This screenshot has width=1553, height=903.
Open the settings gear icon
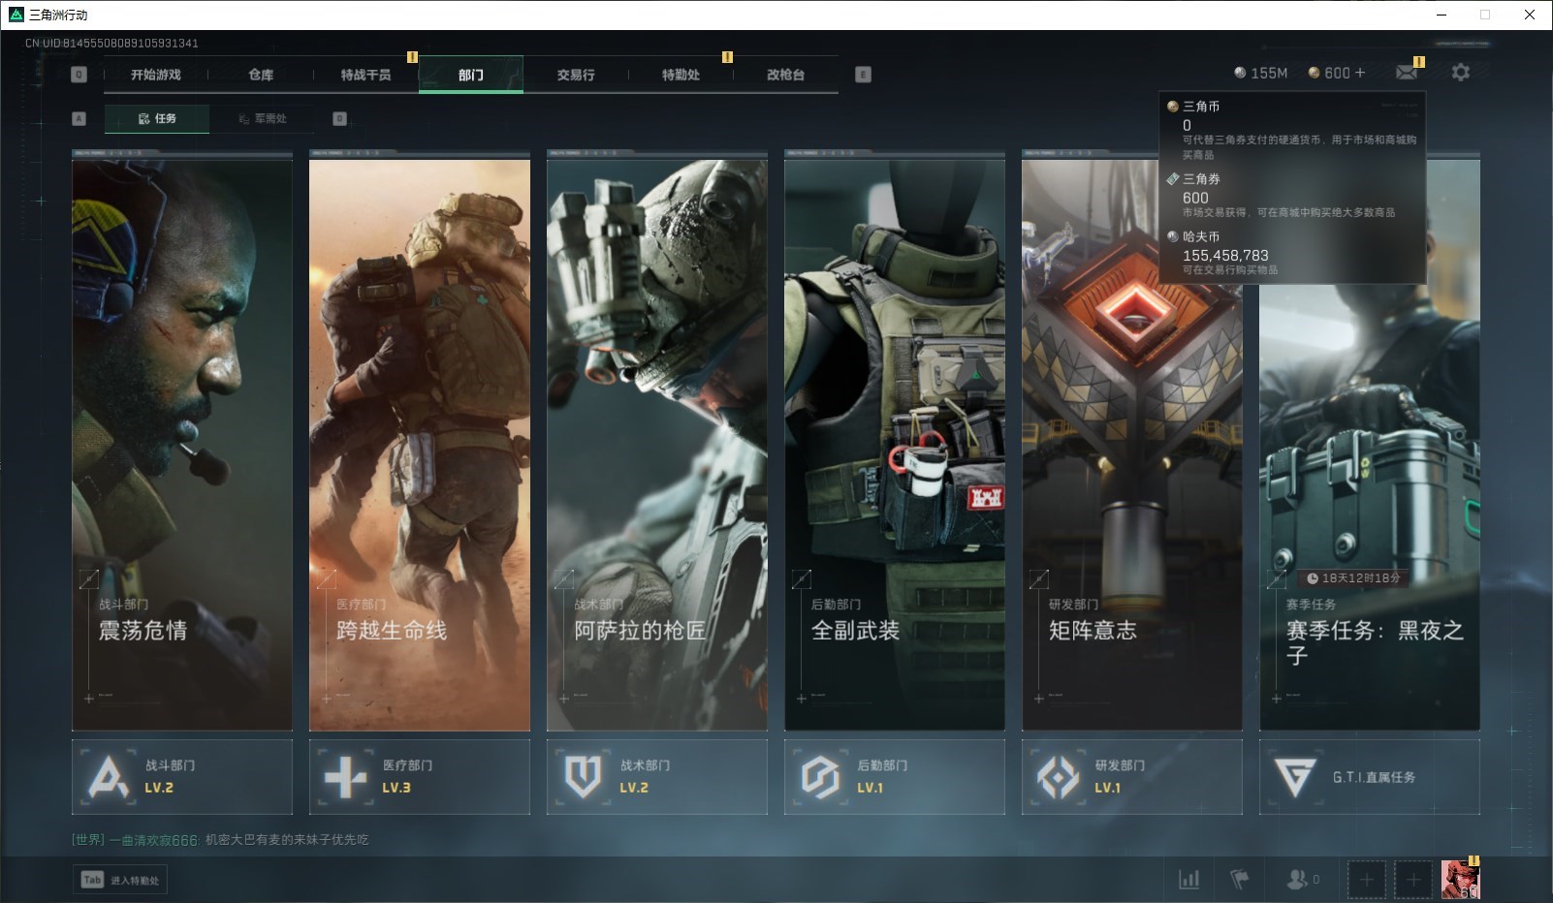coord(1461,73)
